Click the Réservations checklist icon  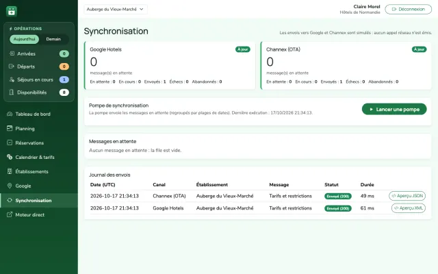tap(10, 142)
